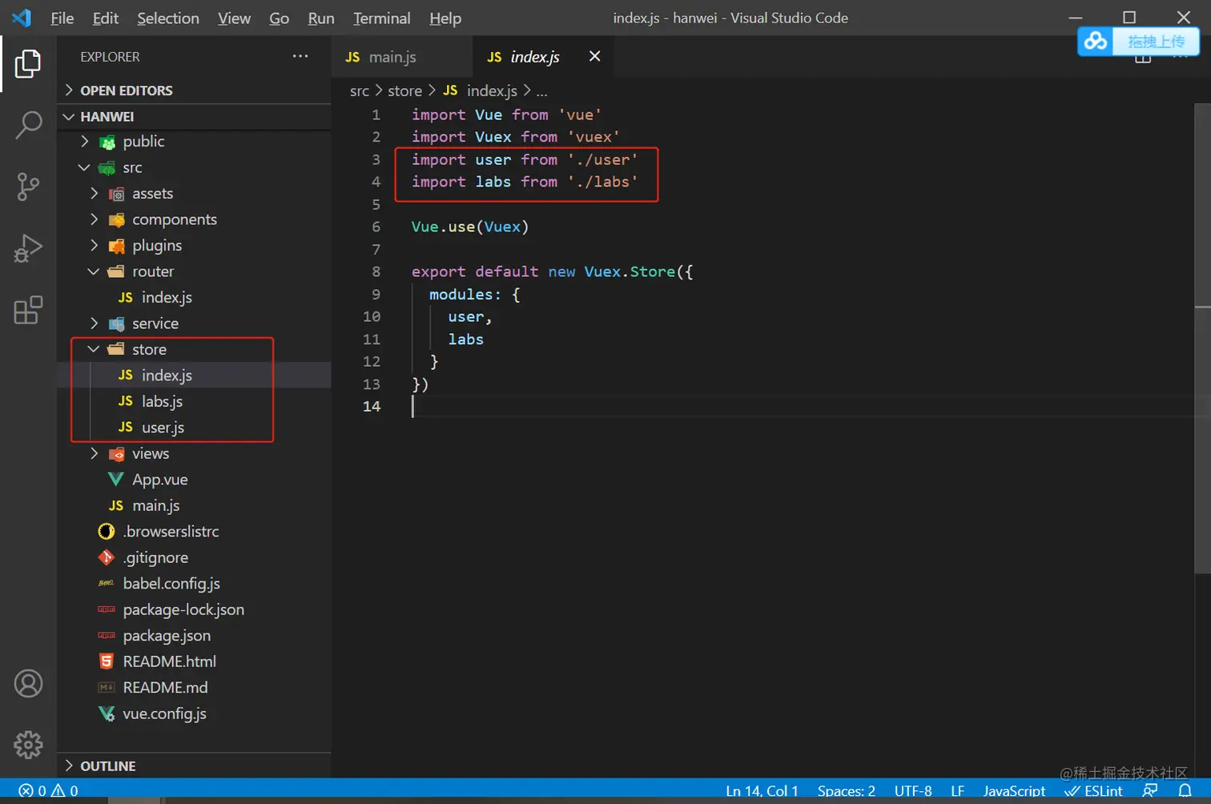Change language mode via JavaScript indicator

[1014, 791]
